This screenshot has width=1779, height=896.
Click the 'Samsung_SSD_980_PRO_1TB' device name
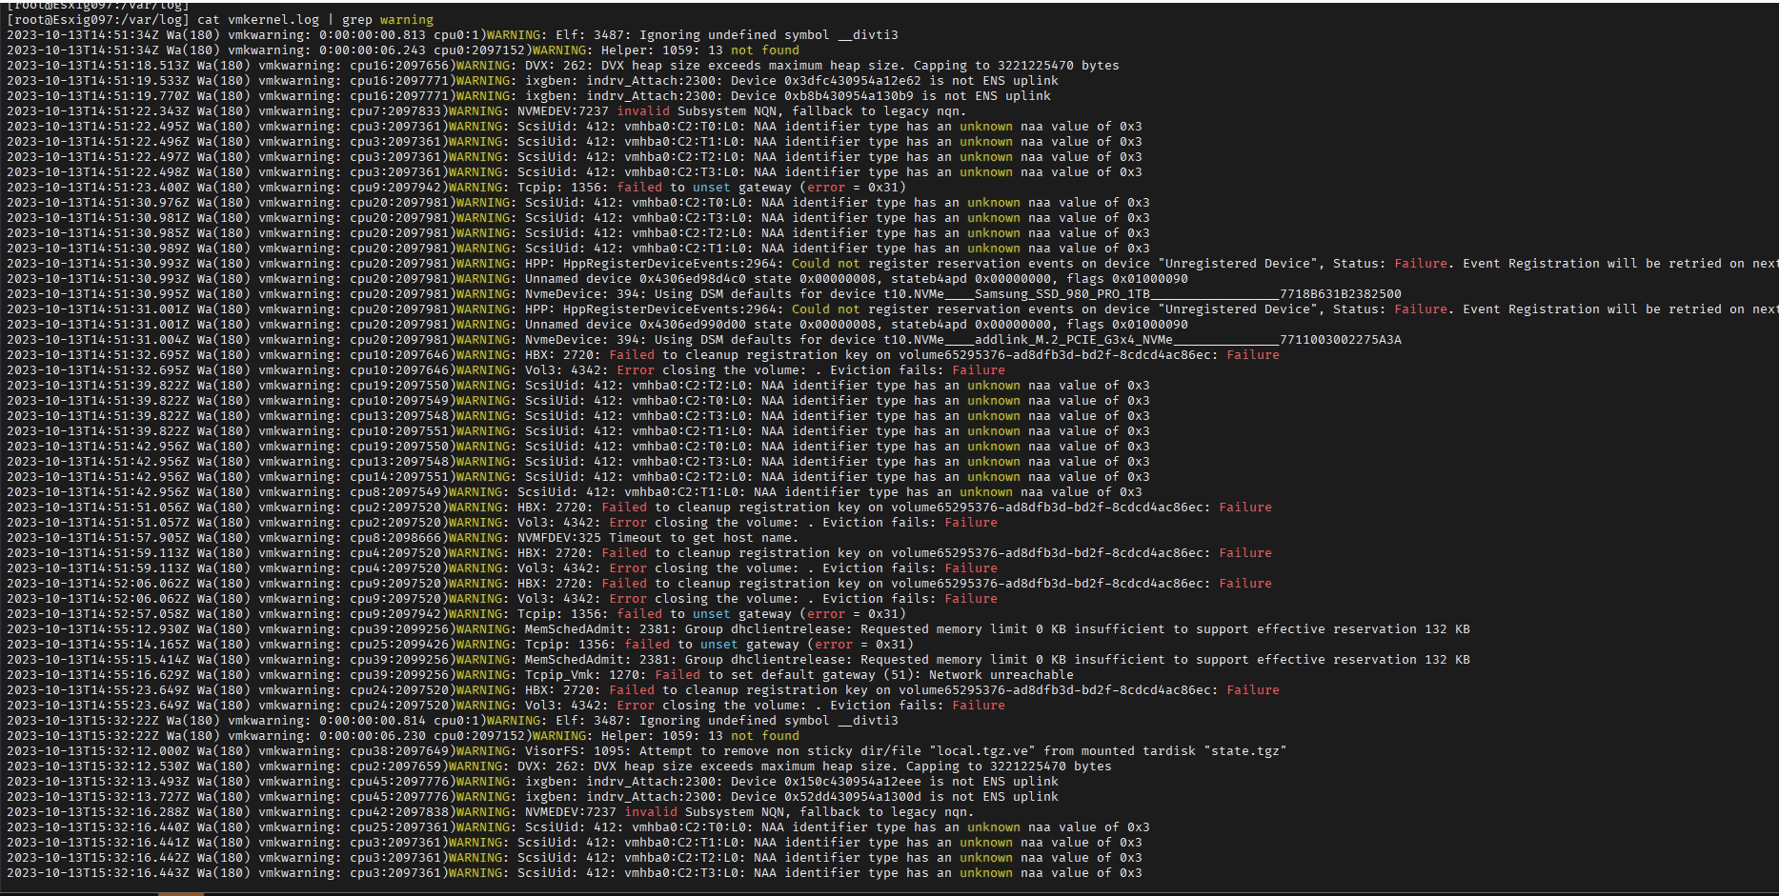pos(1062,294)
